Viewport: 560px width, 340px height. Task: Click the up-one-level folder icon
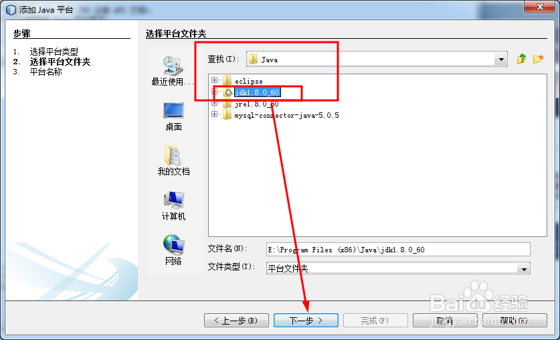coord(521,59)
